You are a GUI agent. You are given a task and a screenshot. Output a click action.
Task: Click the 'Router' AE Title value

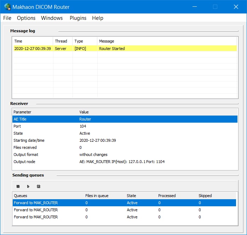coord(85,119)
